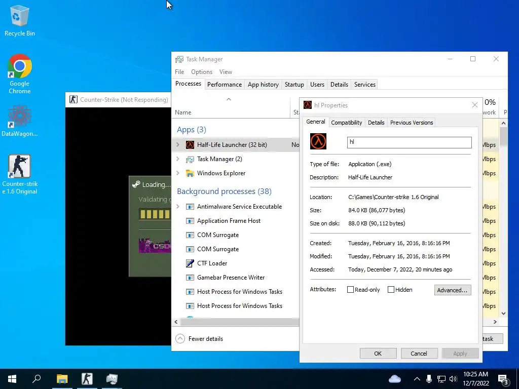The image size is (519, 389).
Task: Open the Windows Start menu
Action: tap(12, 379)
